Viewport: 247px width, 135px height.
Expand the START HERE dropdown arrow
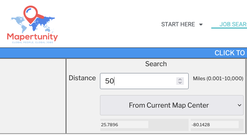point(201,25)
